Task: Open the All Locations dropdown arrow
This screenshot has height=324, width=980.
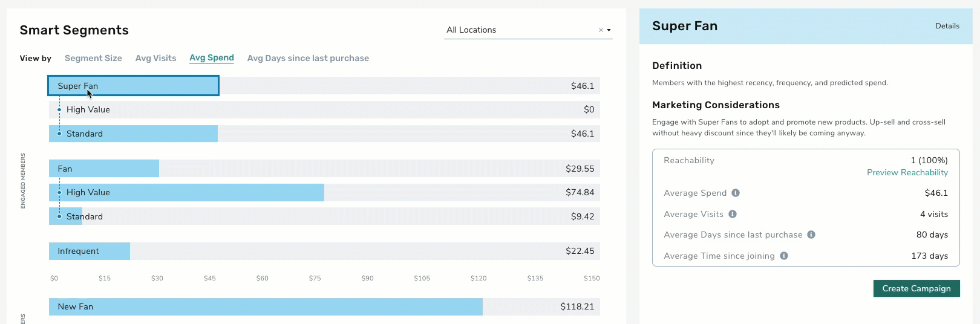Action: click(609, 30)
